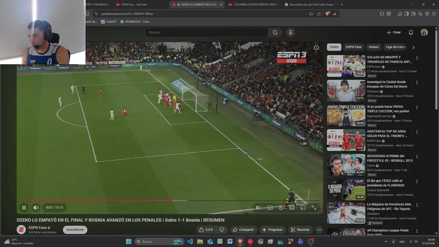Image resolution: width=439 pixels, height=247 pixels.
Task: Open the ESPN Fans channel name link
Action: pyautogui.click(x=37, y=228)
